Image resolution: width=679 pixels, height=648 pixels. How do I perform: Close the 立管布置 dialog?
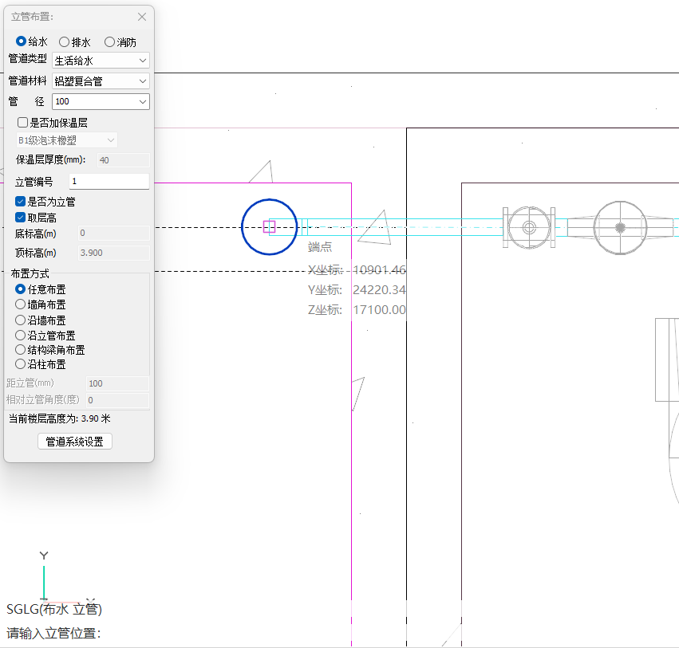[142, 17]
